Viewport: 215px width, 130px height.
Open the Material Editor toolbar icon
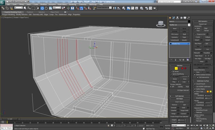(142, 8)
